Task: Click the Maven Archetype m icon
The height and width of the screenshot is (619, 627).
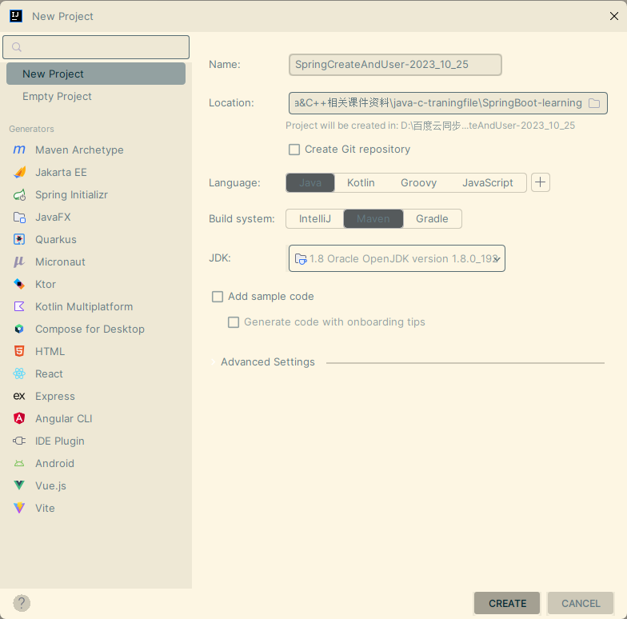Action: 19,150
